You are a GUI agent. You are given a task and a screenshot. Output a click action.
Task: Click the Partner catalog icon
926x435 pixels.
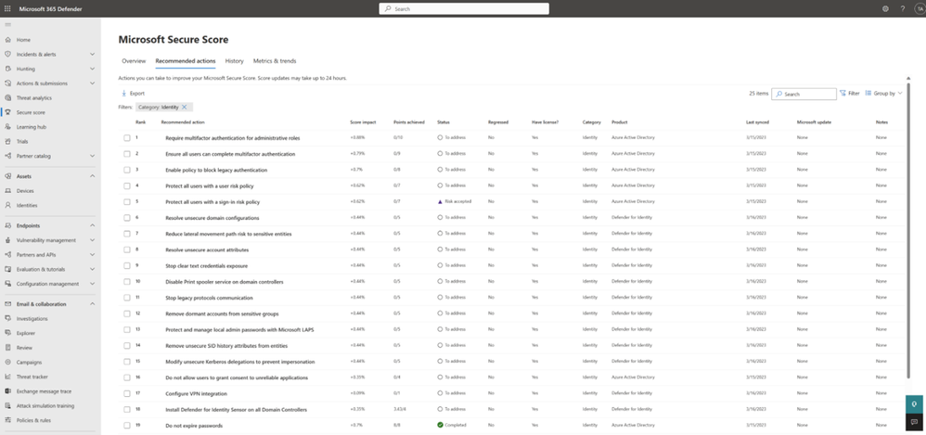pos(7,156)
